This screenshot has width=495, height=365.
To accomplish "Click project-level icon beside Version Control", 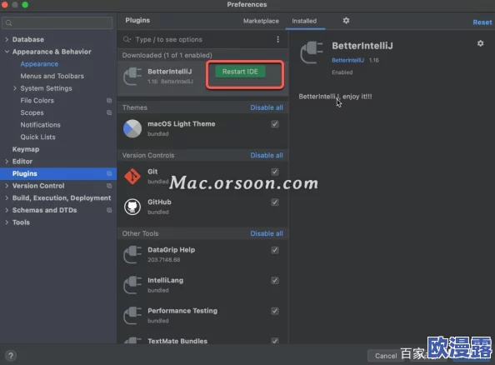I will point(109,186).
